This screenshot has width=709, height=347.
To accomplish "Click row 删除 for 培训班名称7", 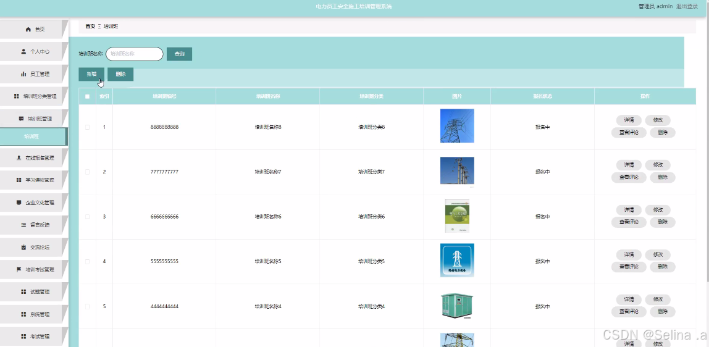I will coord(663,177).
